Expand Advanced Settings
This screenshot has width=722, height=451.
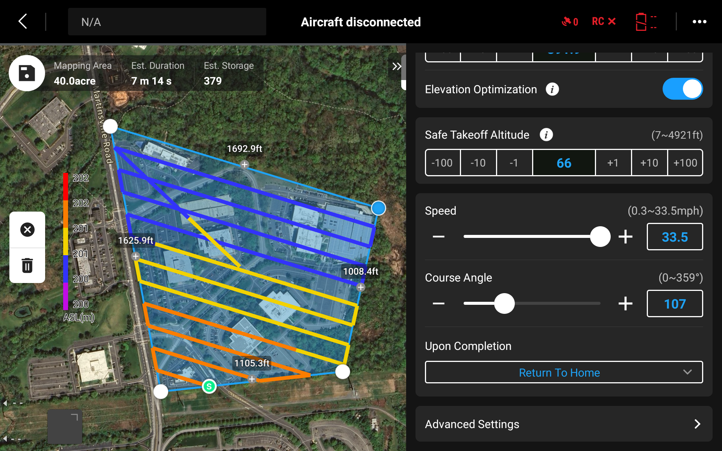[564, 424]
